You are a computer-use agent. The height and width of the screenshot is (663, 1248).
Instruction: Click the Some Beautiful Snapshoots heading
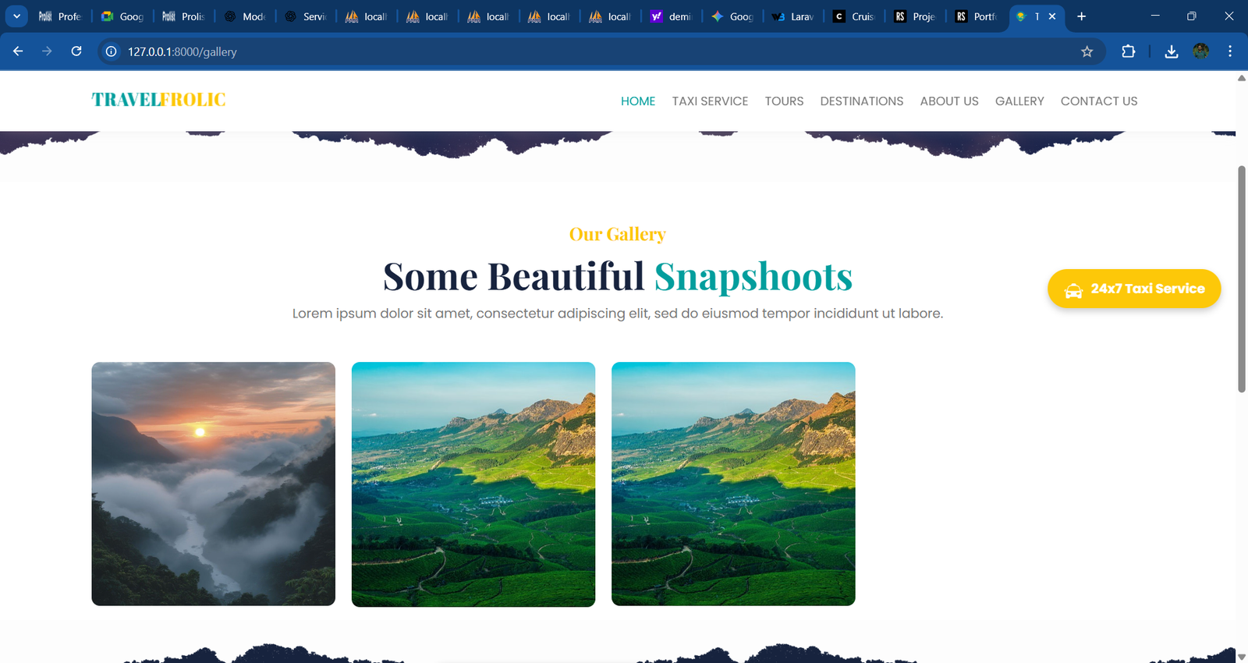618,277
